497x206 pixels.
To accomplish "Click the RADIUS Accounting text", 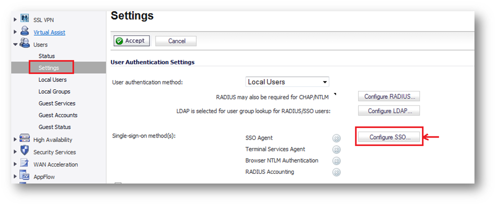I will tap(270, 172).
